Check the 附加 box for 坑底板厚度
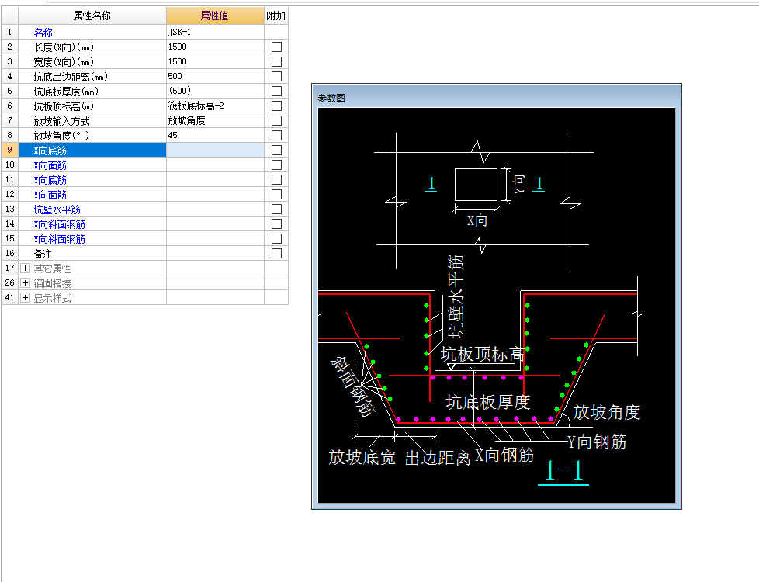The width and height of the screenshot is (759, 582). click(276, 91)
